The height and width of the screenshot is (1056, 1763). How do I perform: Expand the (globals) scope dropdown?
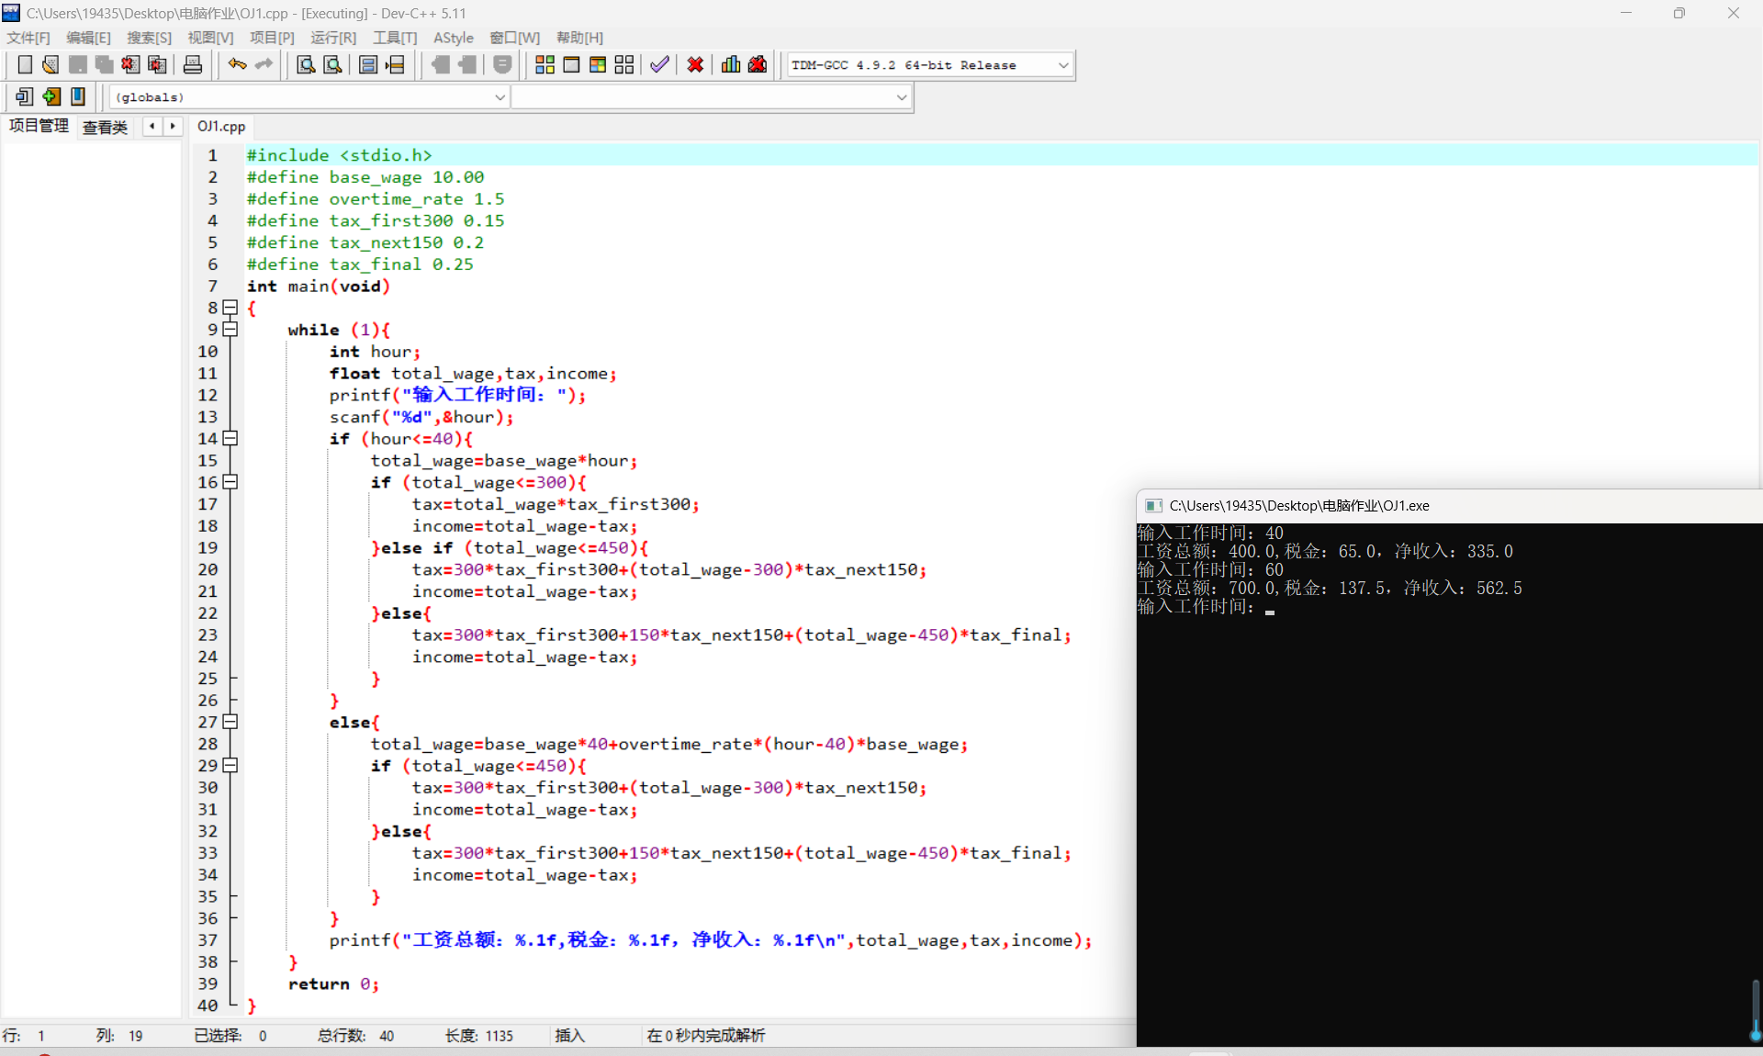500,96
